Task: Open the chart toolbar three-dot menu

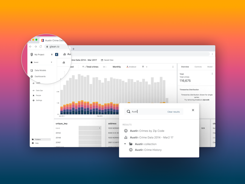Action: coord(173,67)
